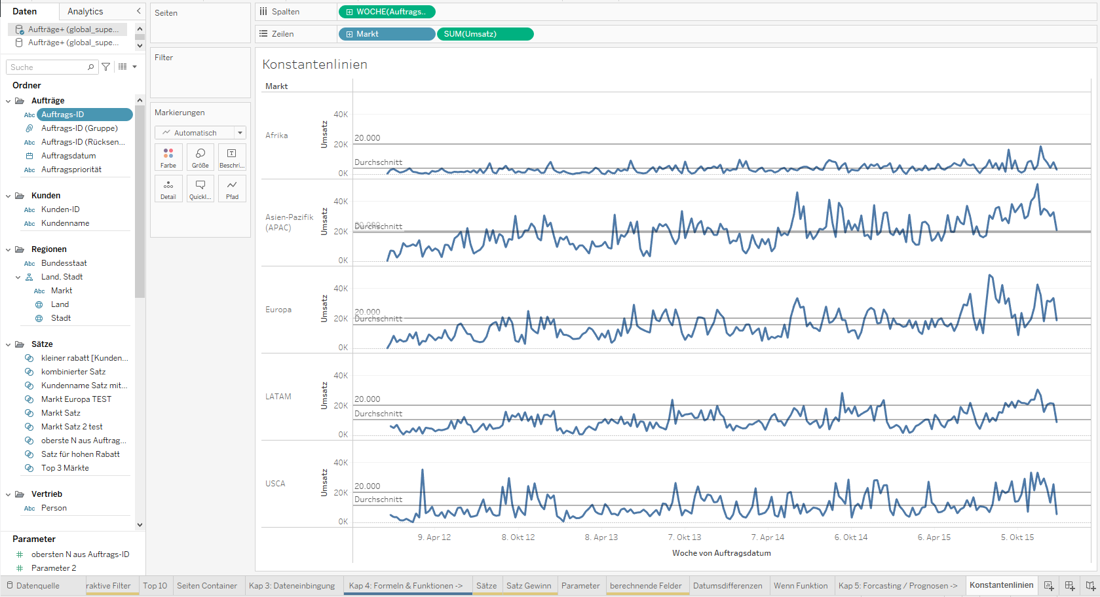Collapse the Land, Stadt hierarchy
1100x597 pixels.
(x=18, y=277)
